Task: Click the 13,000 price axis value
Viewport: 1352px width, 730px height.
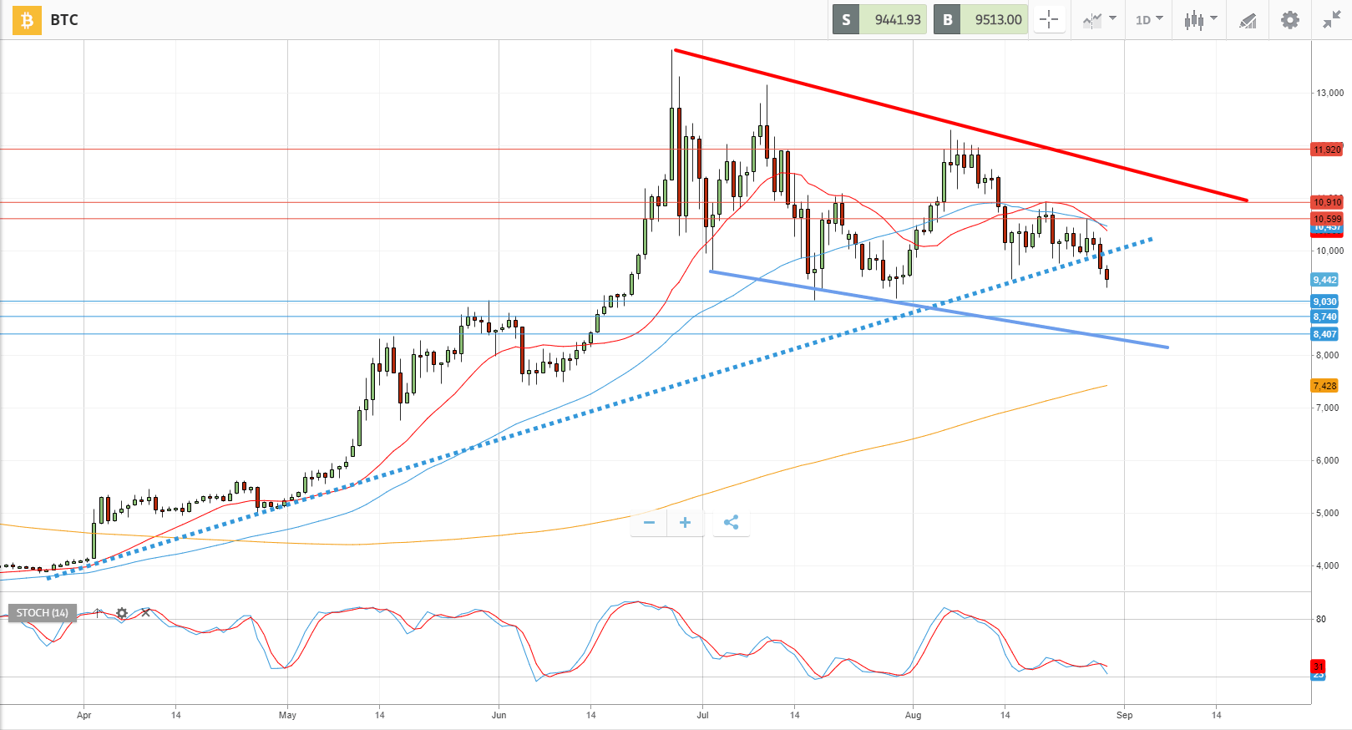Action: pyautogui.click(x=1330, y=93)
